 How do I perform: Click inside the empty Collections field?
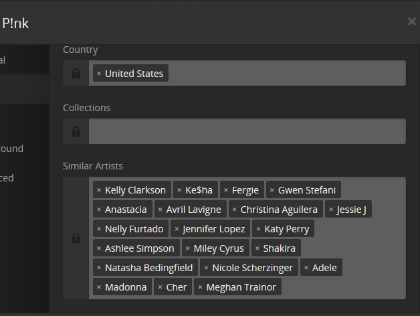pos(246,132)
